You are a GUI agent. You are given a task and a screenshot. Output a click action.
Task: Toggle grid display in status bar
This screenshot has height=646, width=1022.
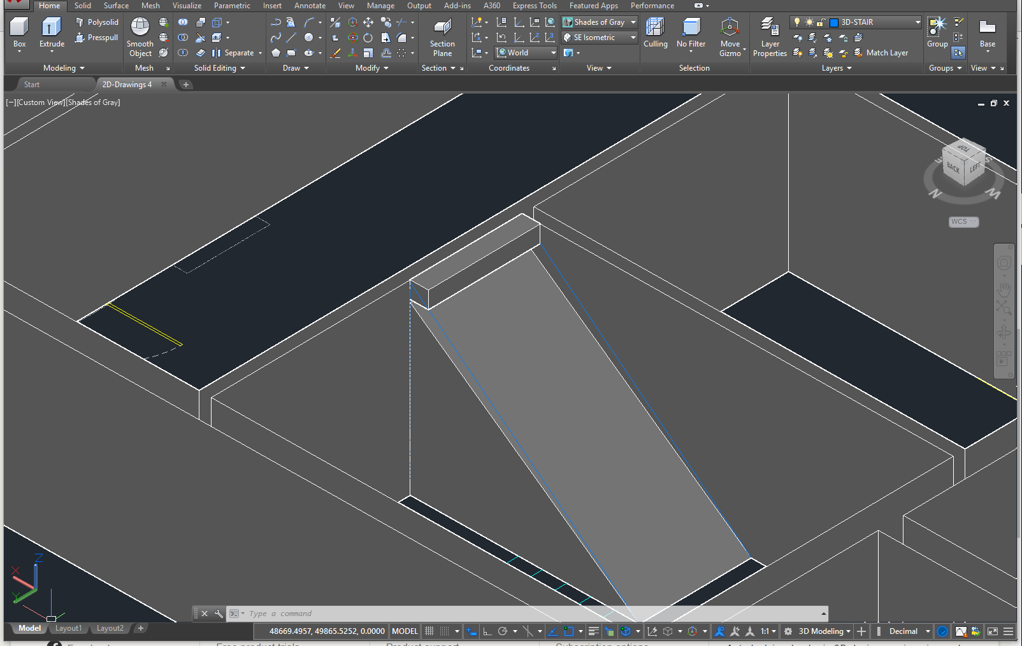tap(429, 631)
